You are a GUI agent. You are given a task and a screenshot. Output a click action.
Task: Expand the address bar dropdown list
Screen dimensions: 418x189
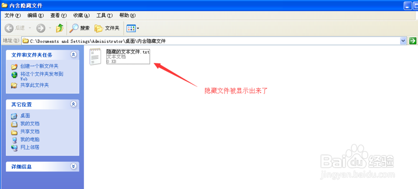[403, 41]
